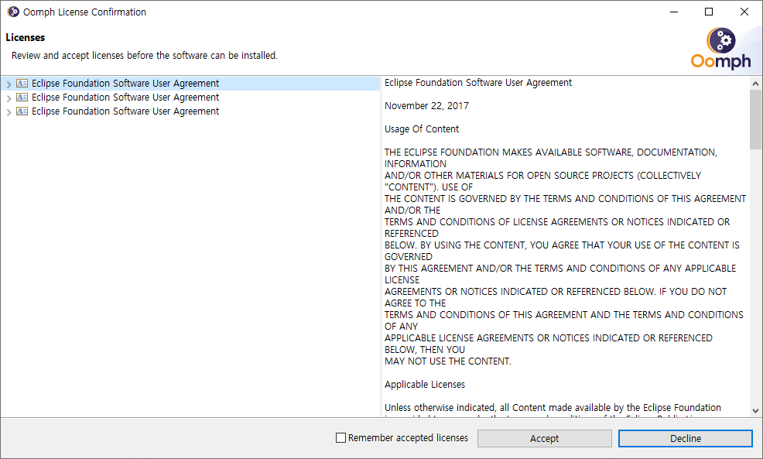This screenshot has height=459, width=763.
Task: Maximize the Oomph License Confirmation window
Action: coord(709,12)
